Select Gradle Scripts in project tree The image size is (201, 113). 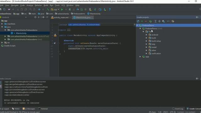coord(10,46)
